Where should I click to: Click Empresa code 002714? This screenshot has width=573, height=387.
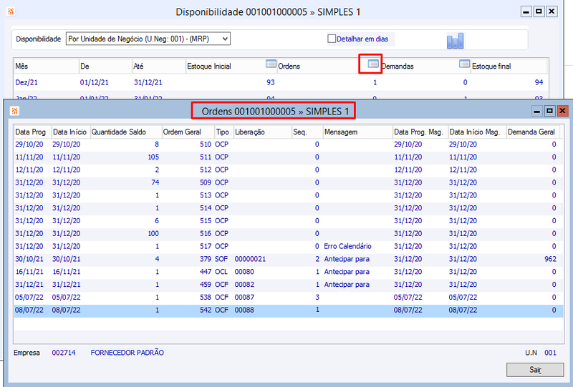[x=64, y=353]
